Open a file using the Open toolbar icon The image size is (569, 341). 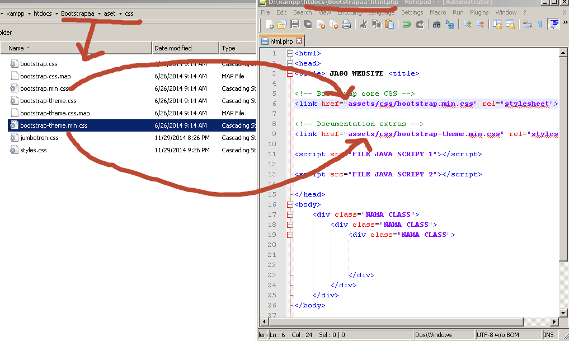[x=281, y=24]
